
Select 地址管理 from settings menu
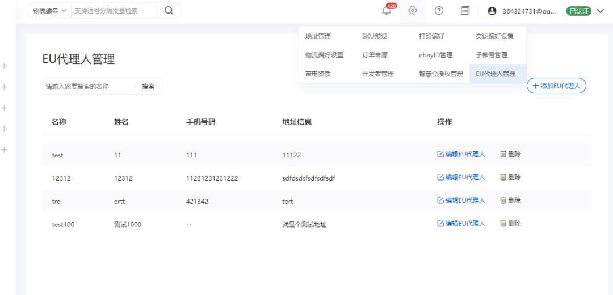tap(318, 36)
